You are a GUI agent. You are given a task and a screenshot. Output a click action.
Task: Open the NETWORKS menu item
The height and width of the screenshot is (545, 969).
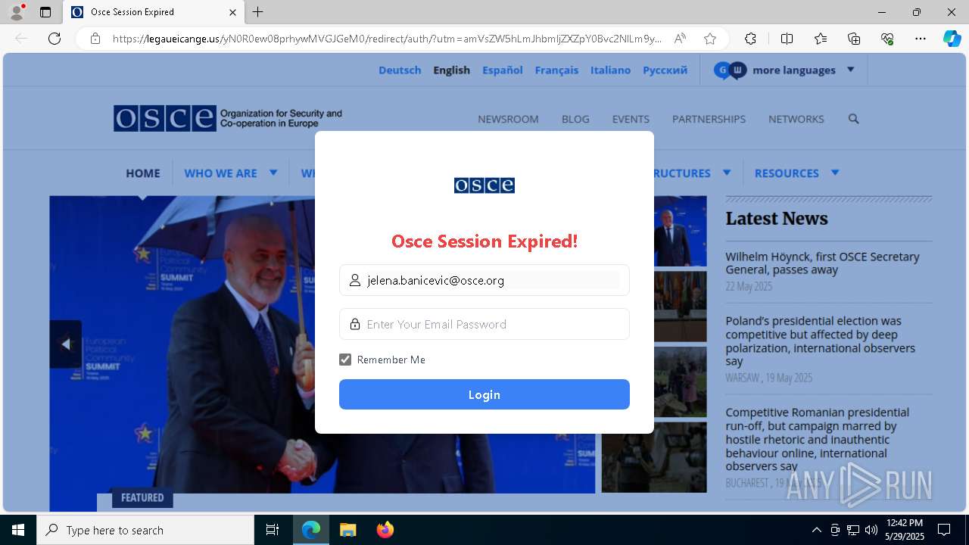coord(796,119)
